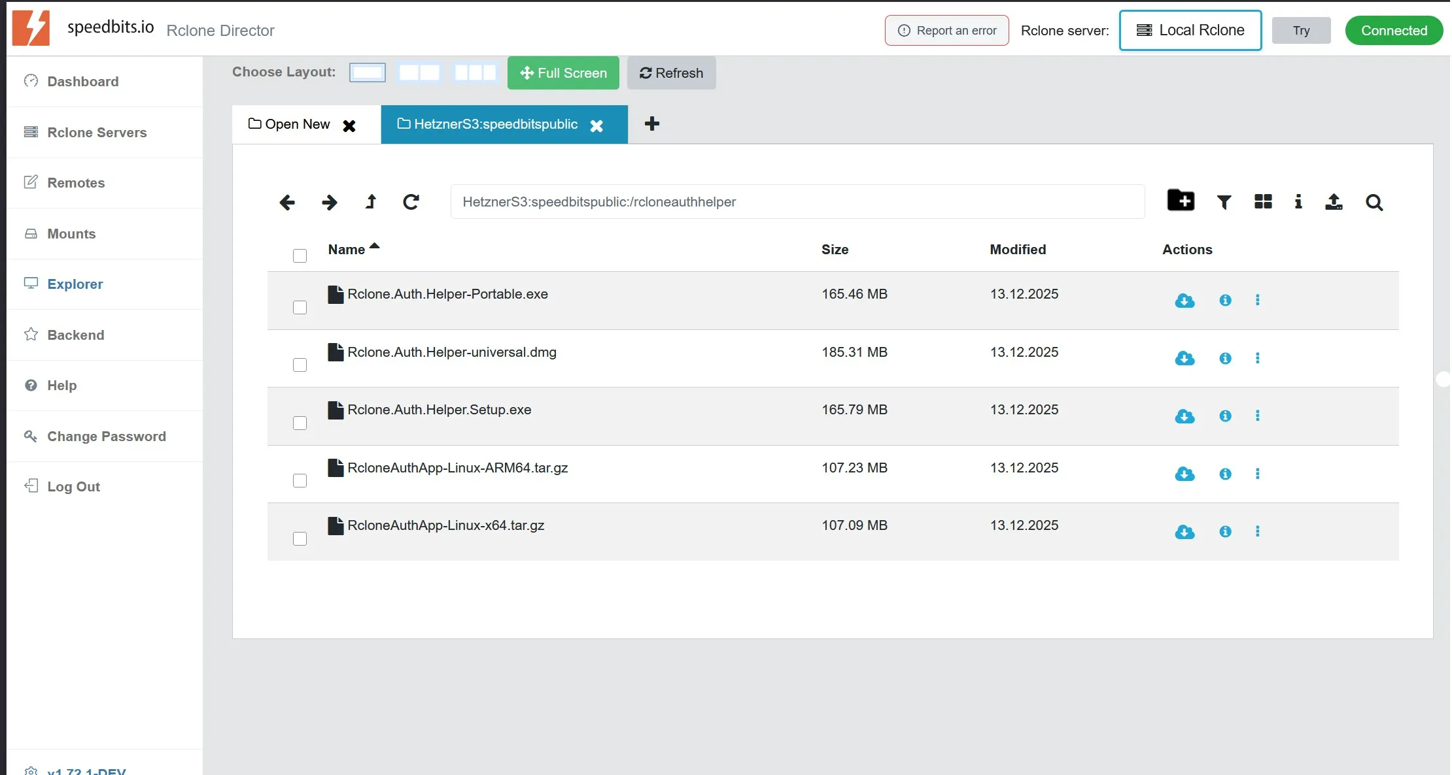Open more actions for RcloneAuthApp-Linux-ARM64.tar.gz
The image size is (1452, 775).
point(1257,474)
